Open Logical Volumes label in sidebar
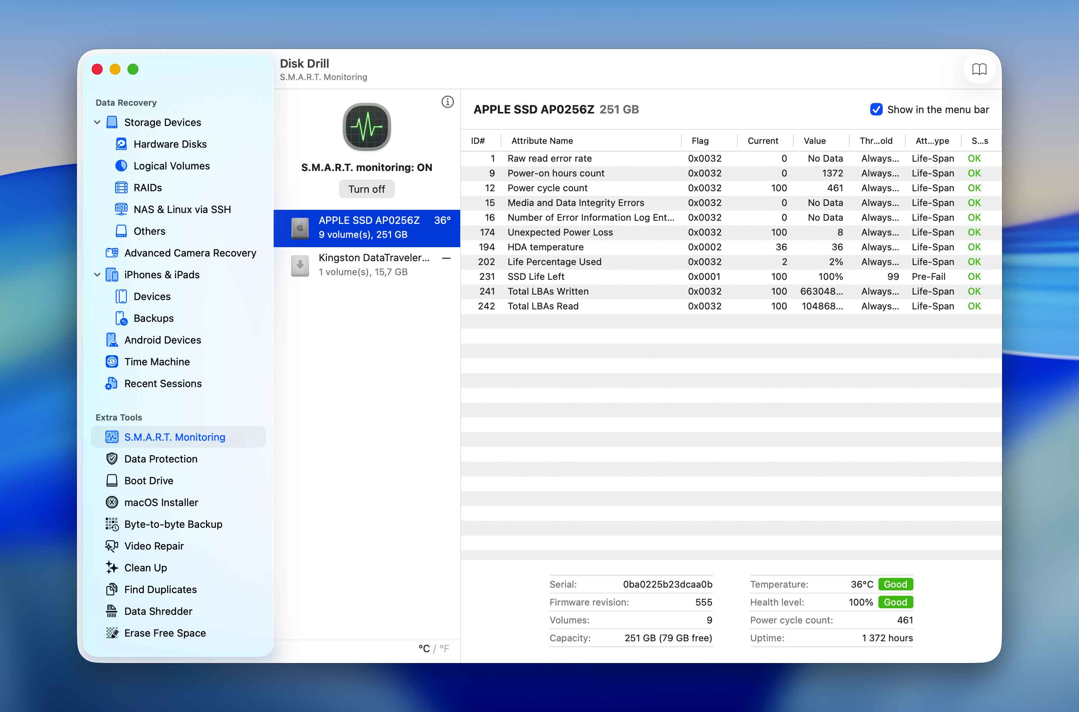1079x712 pixels. point(172,166)
